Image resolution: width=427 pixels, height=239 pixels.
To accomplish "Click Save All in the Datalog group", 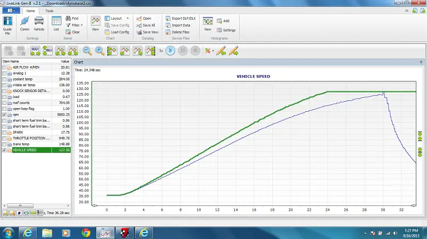I will click(x=146, y=25).
